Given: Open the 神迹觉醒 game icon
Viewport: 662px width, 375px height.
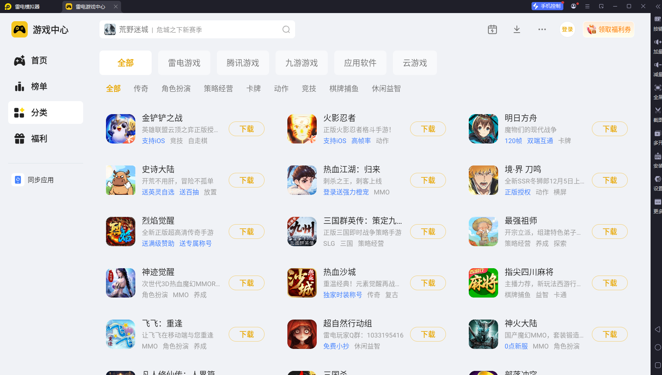Looking at the screenshot, I should pos(121,283).
